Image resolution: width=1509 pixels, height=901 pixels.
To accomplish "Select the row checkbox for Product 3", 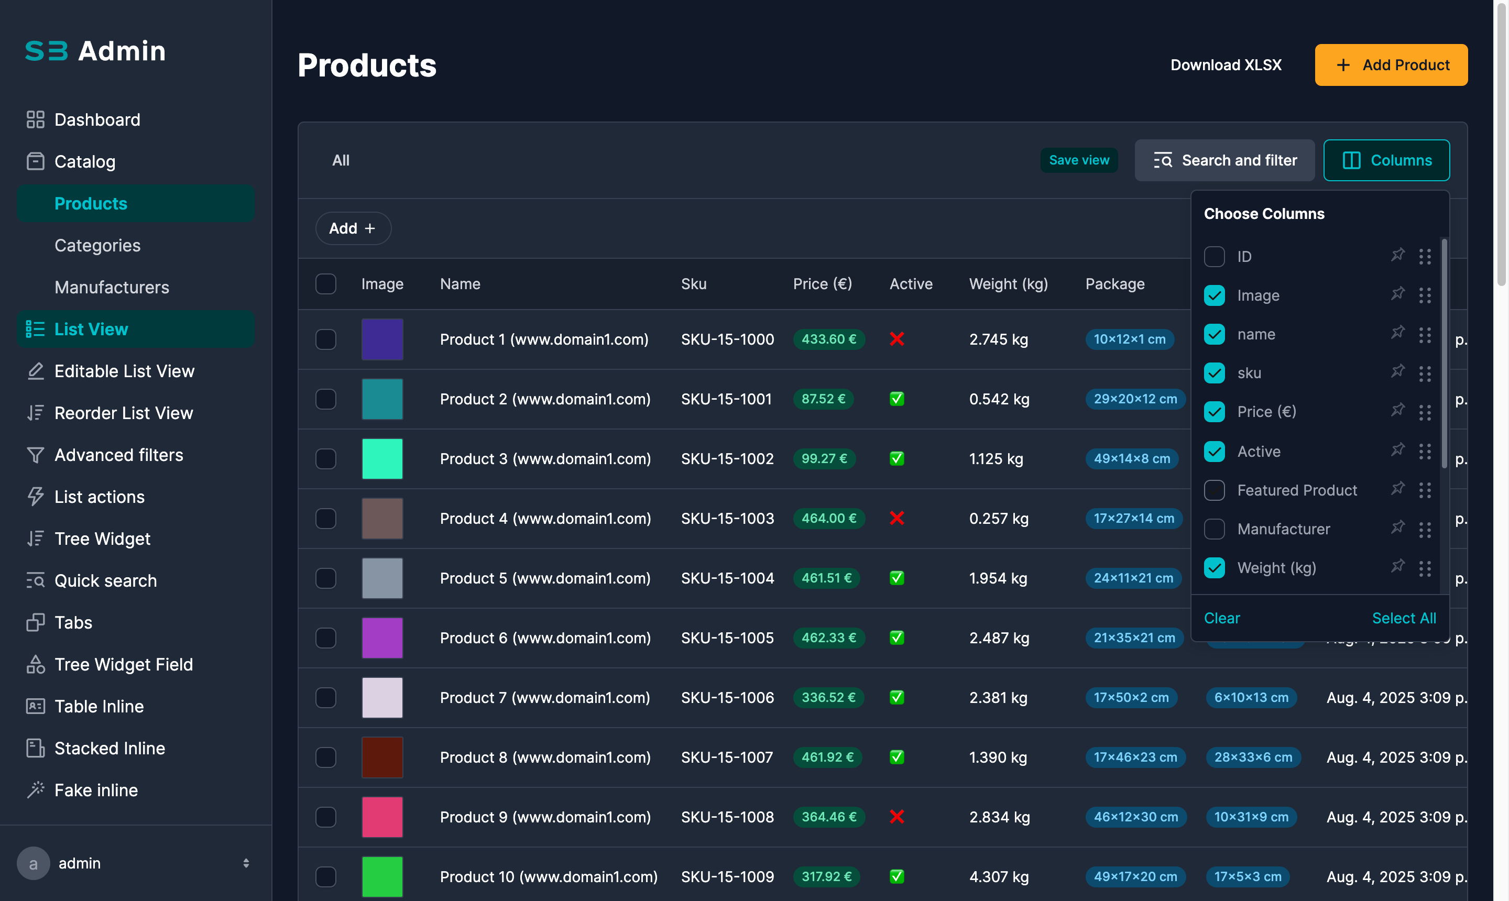I will tap(325, 459).
